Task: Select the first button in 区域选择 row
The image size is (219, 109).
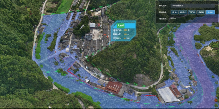Action: tap(174, 12)
